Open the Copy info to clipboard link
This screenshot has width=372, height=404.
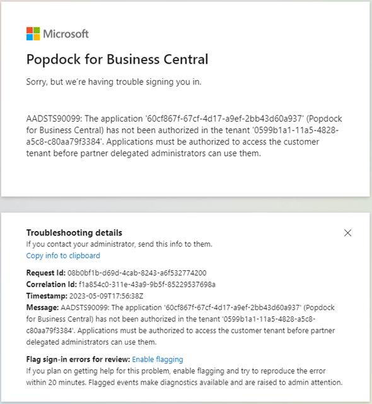63,256
